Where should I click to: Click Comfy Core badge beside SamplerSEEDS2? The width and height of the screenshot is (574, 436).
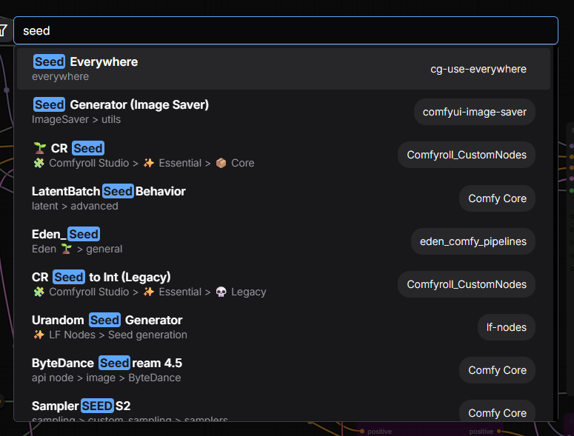(497, 412)
